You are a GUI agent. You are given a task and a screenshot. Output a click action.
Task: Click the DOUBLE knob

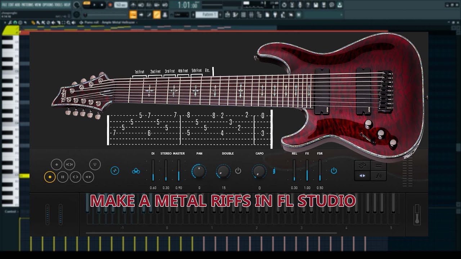click(x=223, y=171)
